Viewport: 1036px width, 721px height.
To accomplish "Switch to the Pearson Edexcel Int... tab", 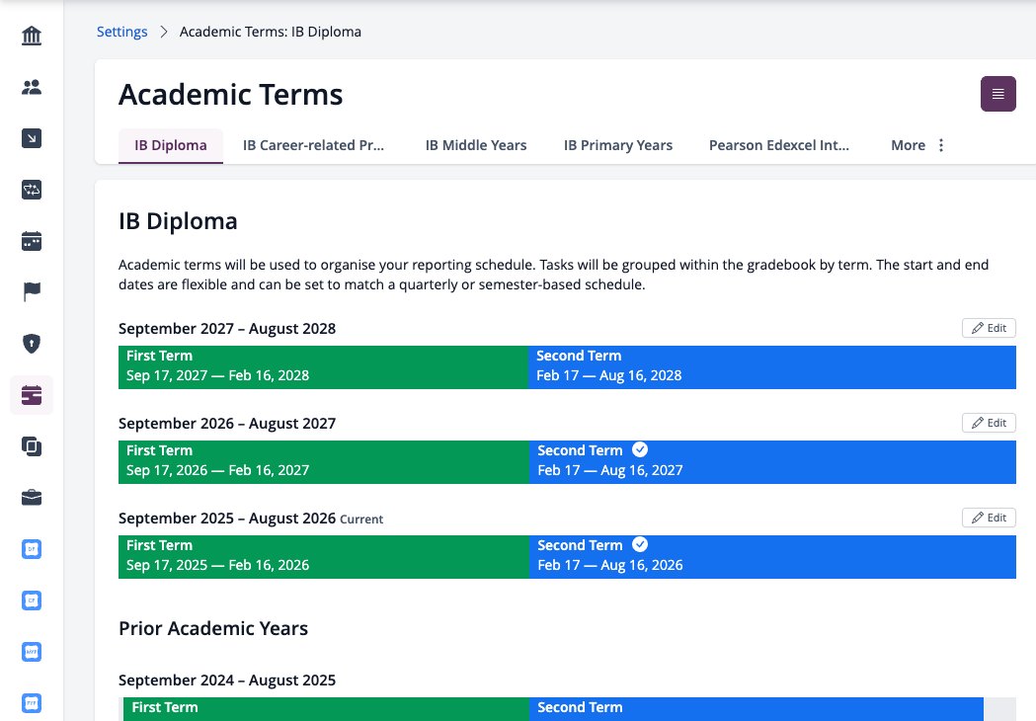I will 779,145.
